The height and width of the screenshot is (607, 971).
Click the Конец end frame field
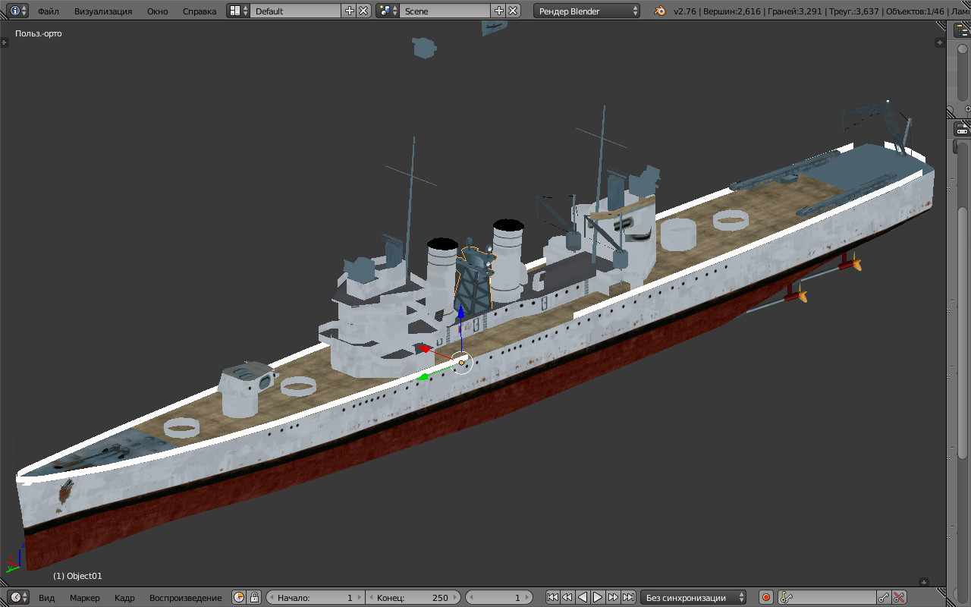(414, 597)
